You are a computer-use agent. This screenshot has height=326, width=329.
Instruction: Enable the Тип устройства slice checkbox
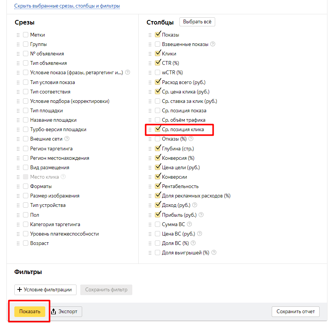pyautogui.click(x=26, y=205)
